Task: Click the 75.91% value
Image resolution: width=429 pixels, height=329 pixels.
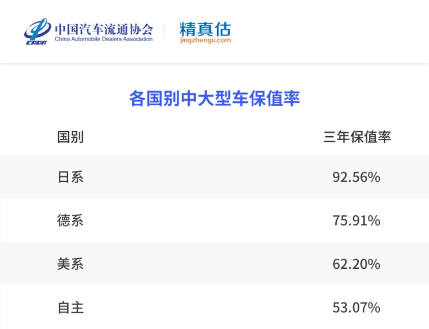Action: (x=356, y=221)
